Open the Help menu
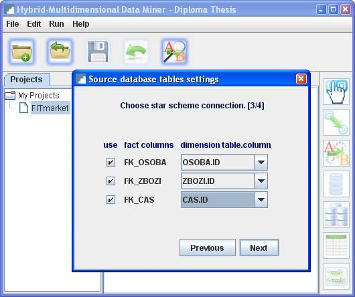355x297 pixels. (x=81, y=23)
